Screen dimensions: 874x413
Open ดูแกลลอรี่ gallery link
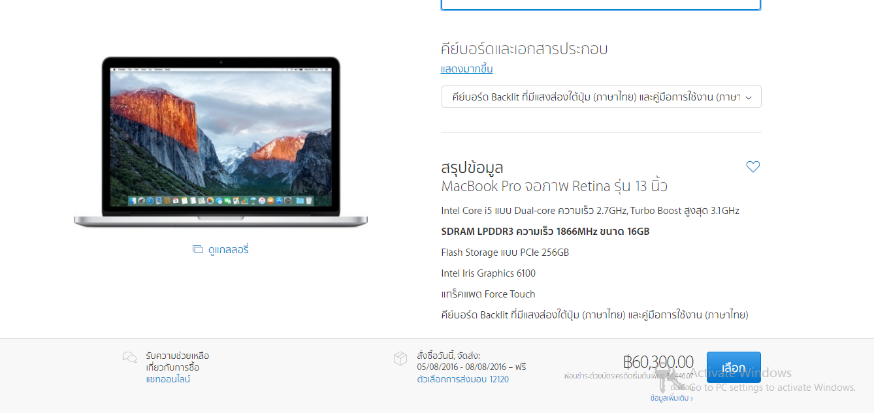pyautogui.click(x=229, y=250)
